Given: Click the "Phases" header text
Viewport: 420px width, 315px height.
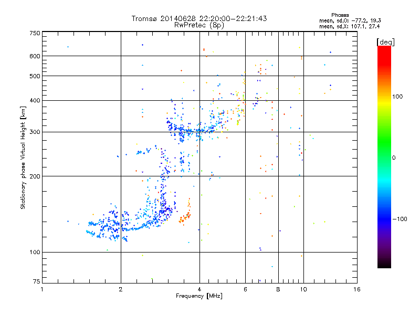Looking at the screenshot, I should 340,15.
